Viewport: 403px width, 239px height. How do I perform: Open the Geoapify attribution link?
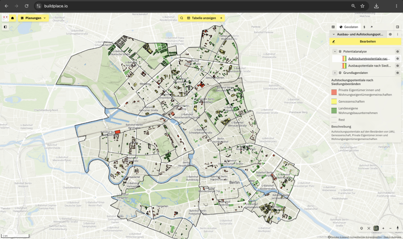tap(345, 237)
